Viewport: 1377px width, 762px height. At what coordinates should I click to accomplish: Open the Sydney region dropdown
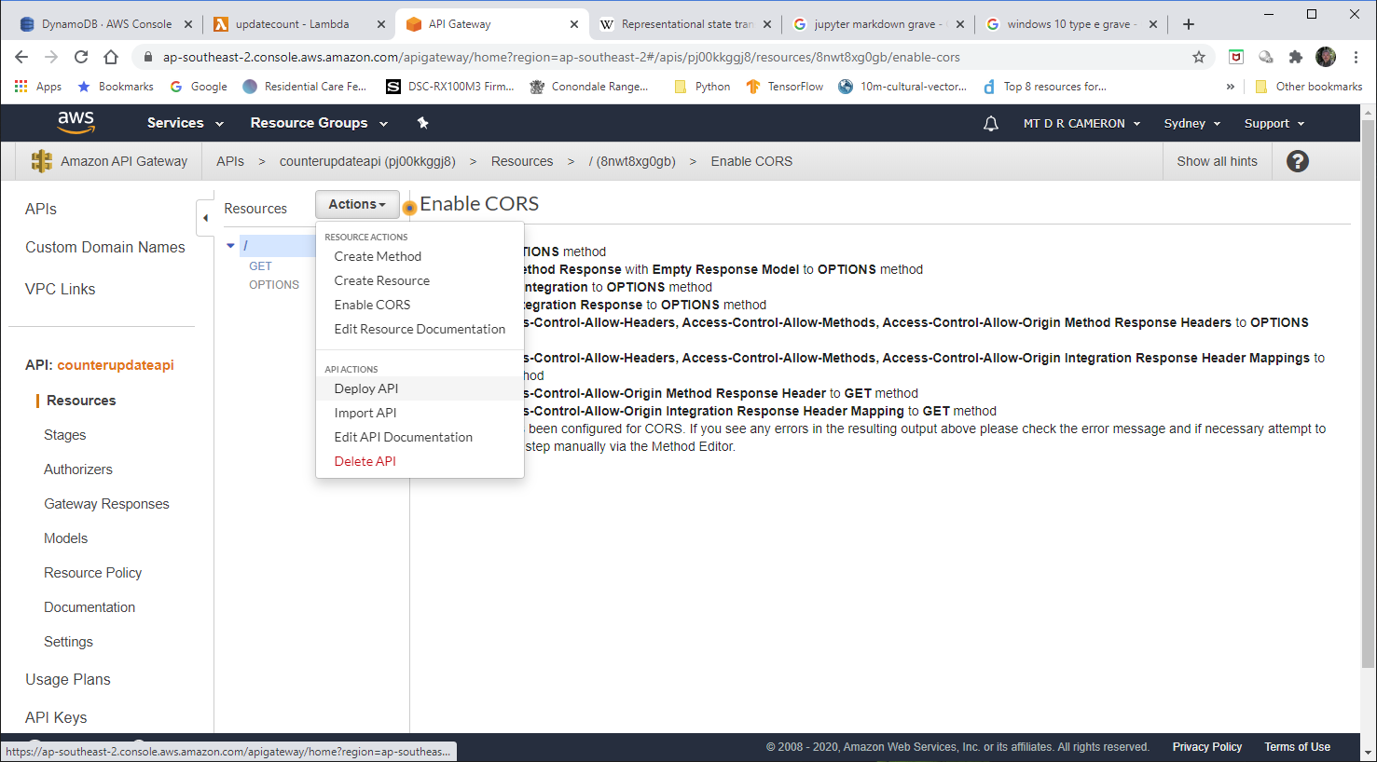pos(1192,123)
